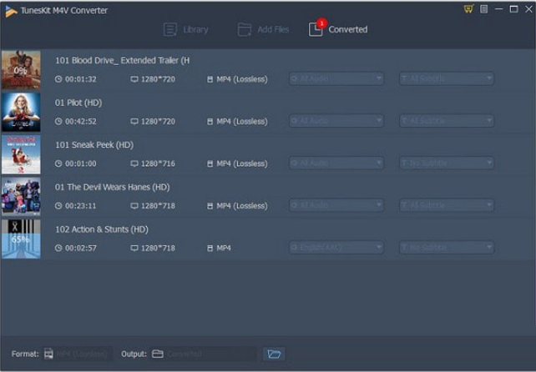This screenshot has height=372, width=536.
Task: Click the format icon on 01 Pilot row
Action: pyautogui.click(x=210, y=121)
